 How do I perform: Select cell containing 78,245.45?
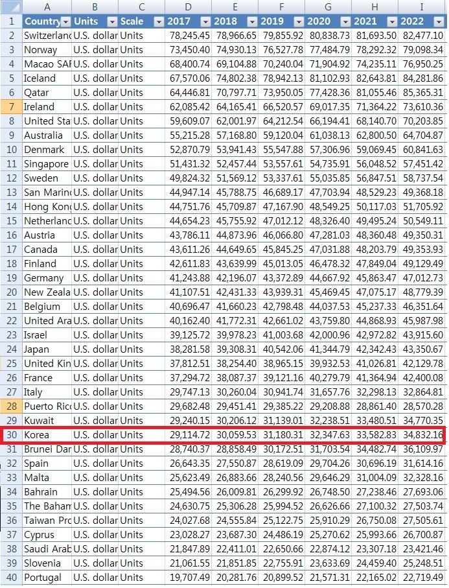pyautogui.click(x=188, y=36)
